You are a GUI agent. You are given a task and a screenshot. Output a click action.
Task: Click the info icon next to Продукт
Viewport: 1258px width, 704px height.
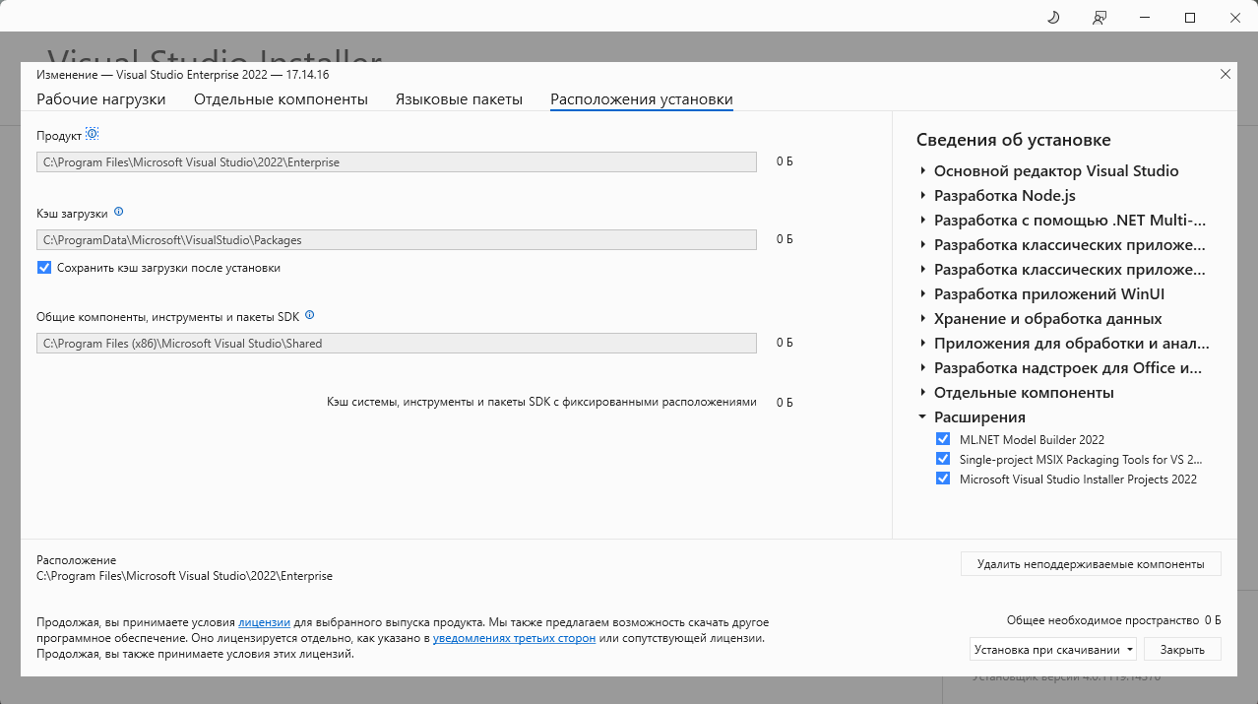coord(93,134)
